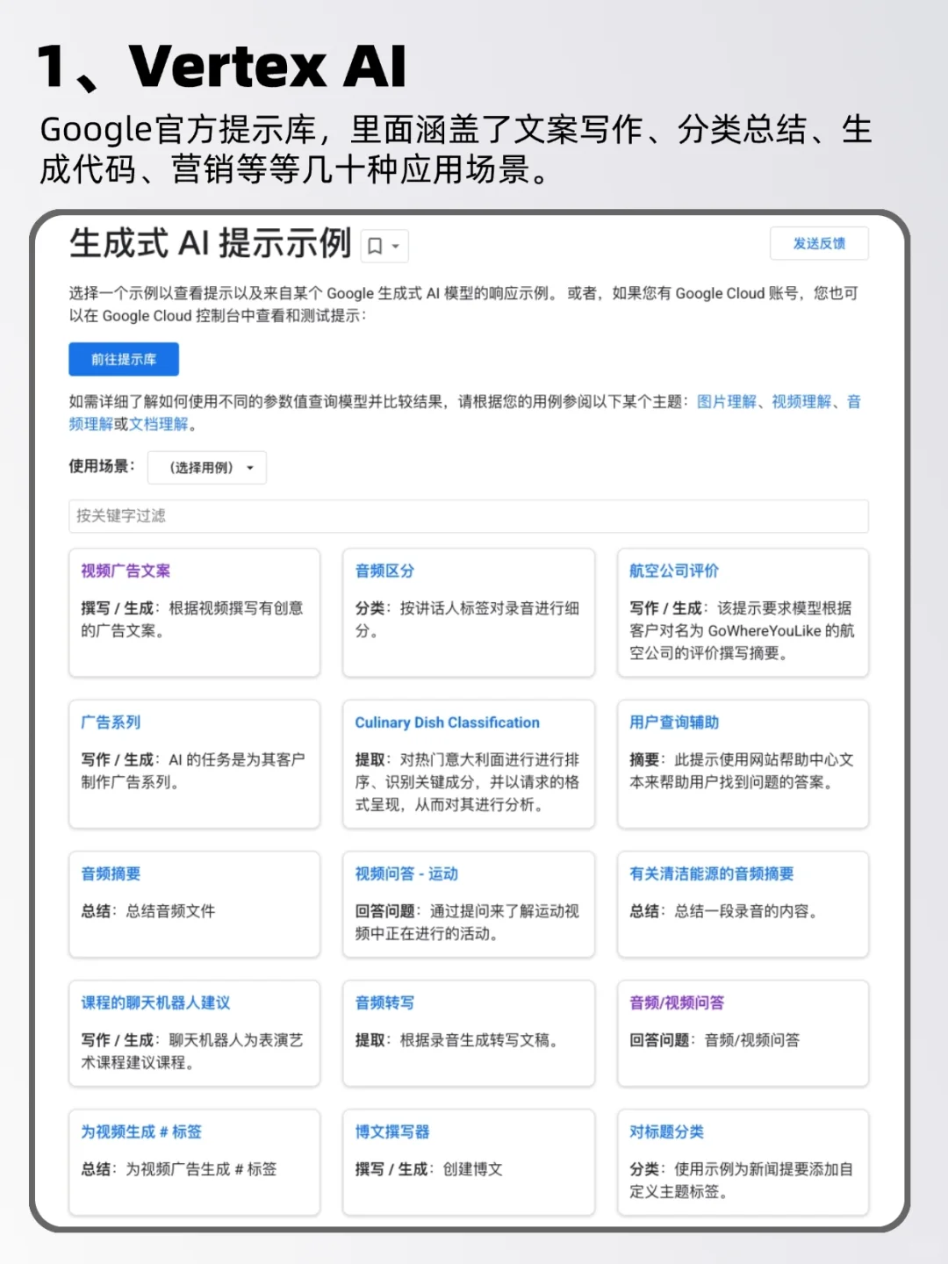
Task: Click the 发送反馈 feedback button
Action: pos(820,243)
